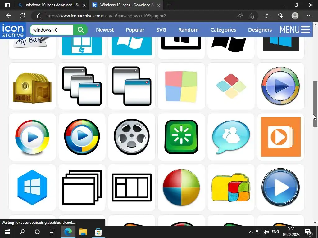The image size is (318, 238).
Task: Open the Random menu item
Action: pyautogui.click(x=189, y=30)
